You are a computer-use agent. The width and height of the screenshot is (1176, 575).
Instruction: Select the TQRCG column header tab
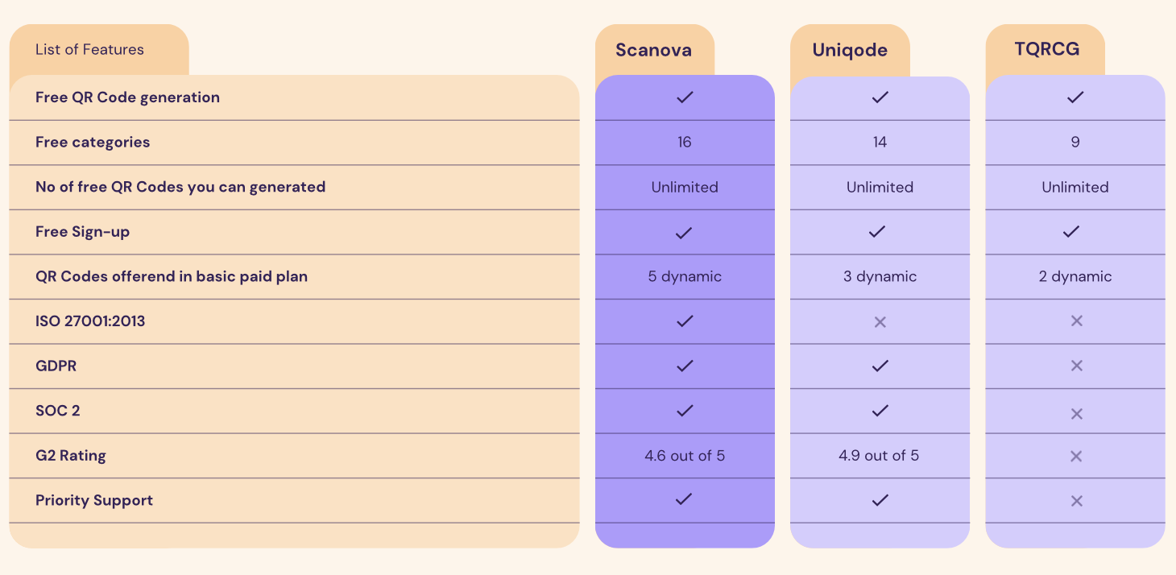pyautogui.click(x=1046, y=49)
